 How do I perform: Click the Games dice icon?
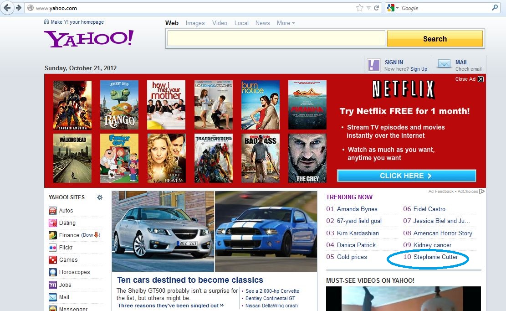click(52, 259)
